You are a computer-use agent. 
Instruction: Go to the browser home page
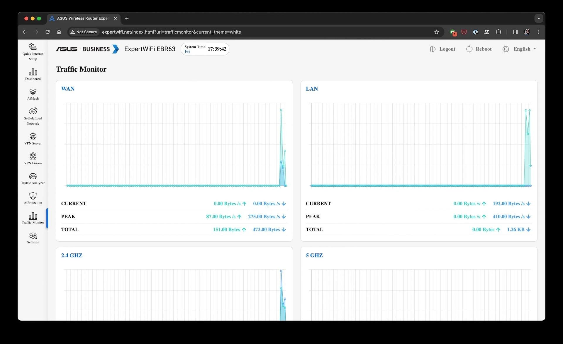click(x=59, y=32)
